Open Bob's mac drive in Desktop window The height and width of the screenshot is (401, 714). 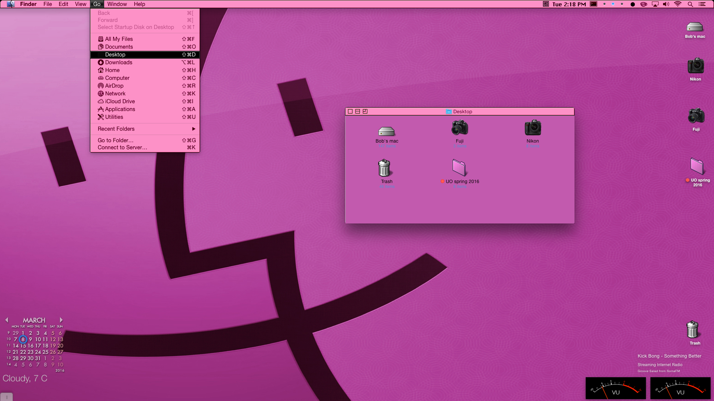[386, 131]
